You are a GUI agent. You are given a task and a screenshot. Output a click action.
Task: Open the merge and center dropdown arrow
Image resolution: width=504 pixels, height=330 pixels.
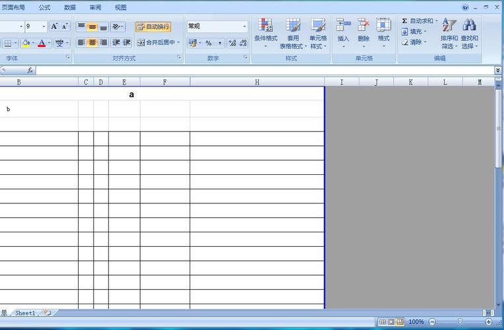click(178, 42)
